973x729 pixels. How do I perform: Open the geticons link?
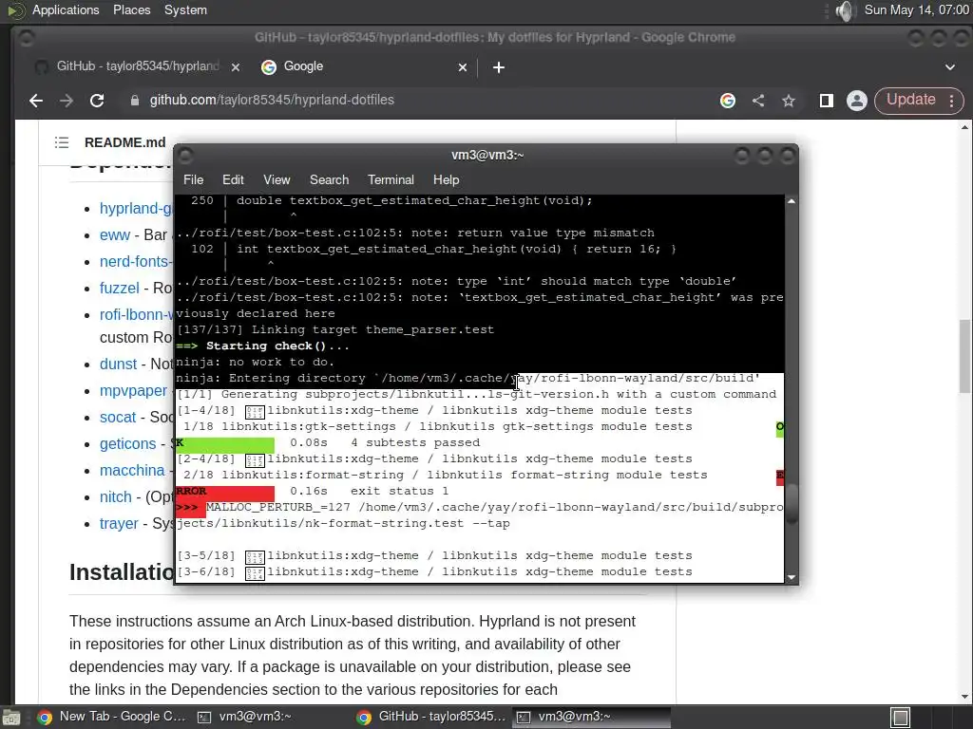(128, 444)
